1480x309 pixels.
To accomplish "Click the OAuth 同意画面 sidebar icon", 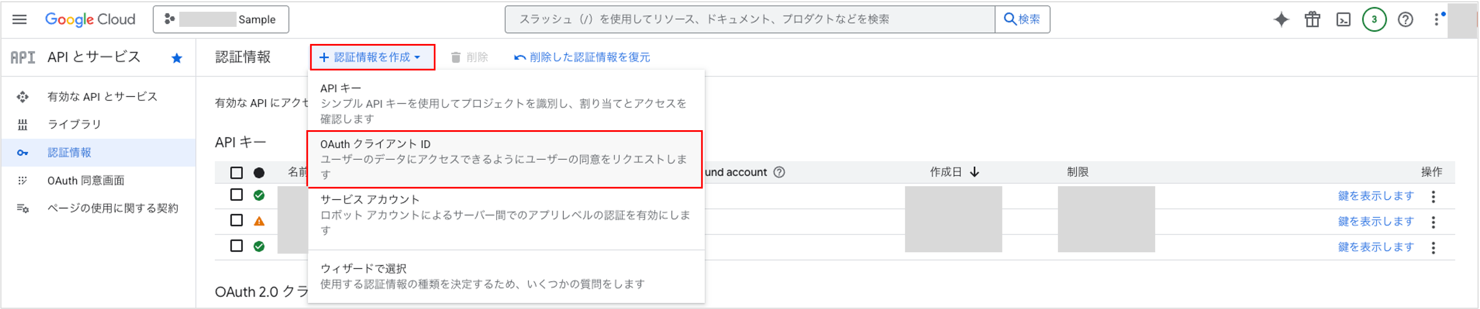I will tap(22, 181).
